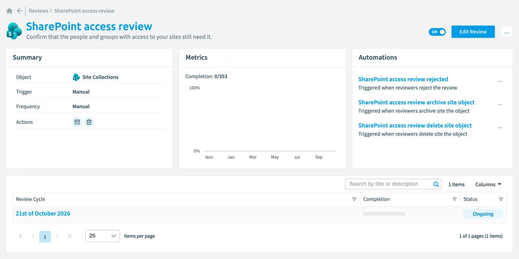The width and height of the screenshot is (519, 259).
Task: Open more options for archive site automation
Action: pyautogui.click(x=500, y=104)
